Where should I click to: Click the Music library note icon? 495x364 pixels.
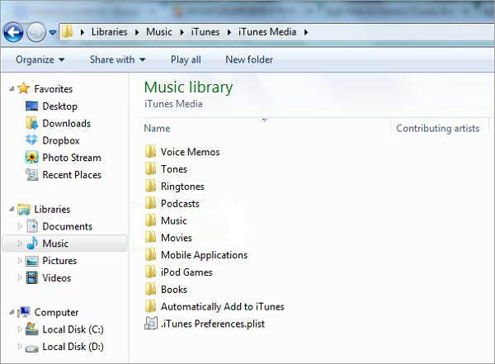tap(32, 243)
